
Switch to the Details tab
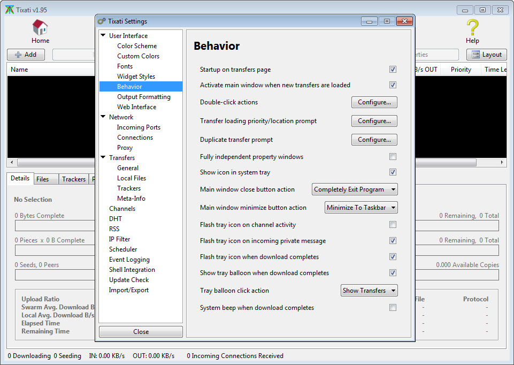coord(20,178)
